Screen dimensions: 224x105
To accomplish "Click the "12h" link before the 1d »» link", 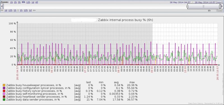I will click(x=26, y=10).
